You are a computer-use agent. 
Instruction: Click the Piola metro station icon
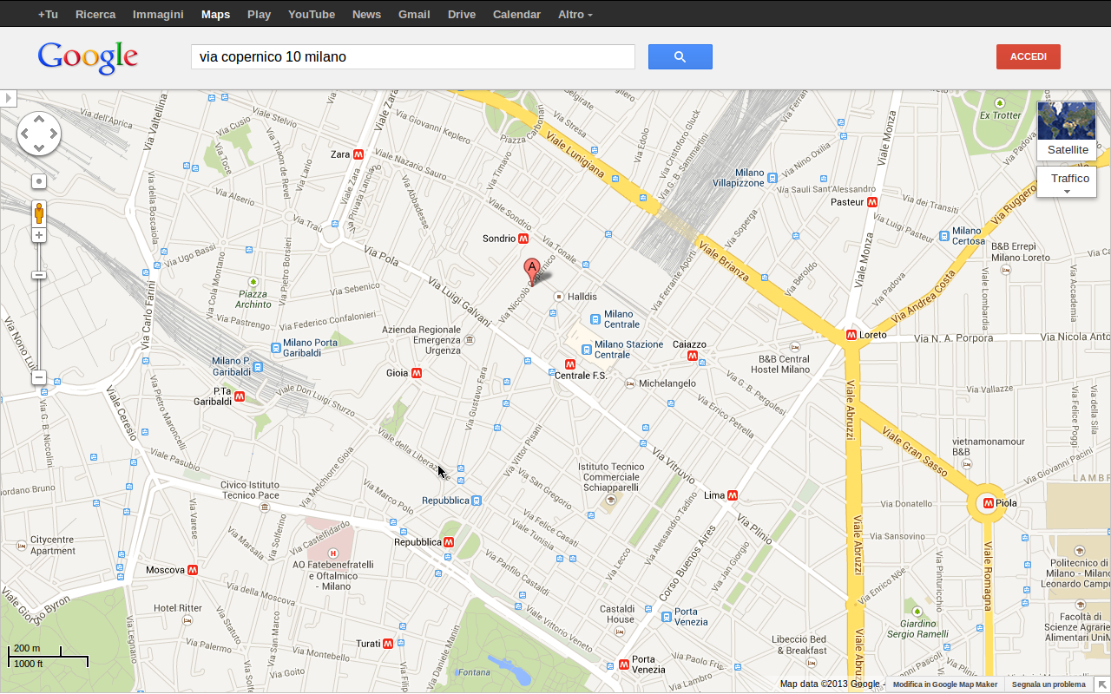pos(988,503)
